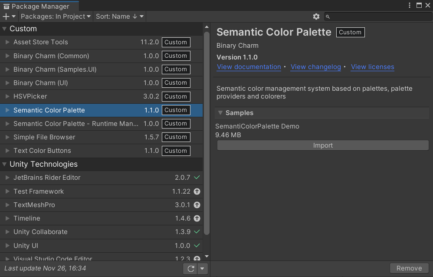Expand the Semantic Color Palette entry arrow
This screenshot has width=433, height=277.
point(7,110)
